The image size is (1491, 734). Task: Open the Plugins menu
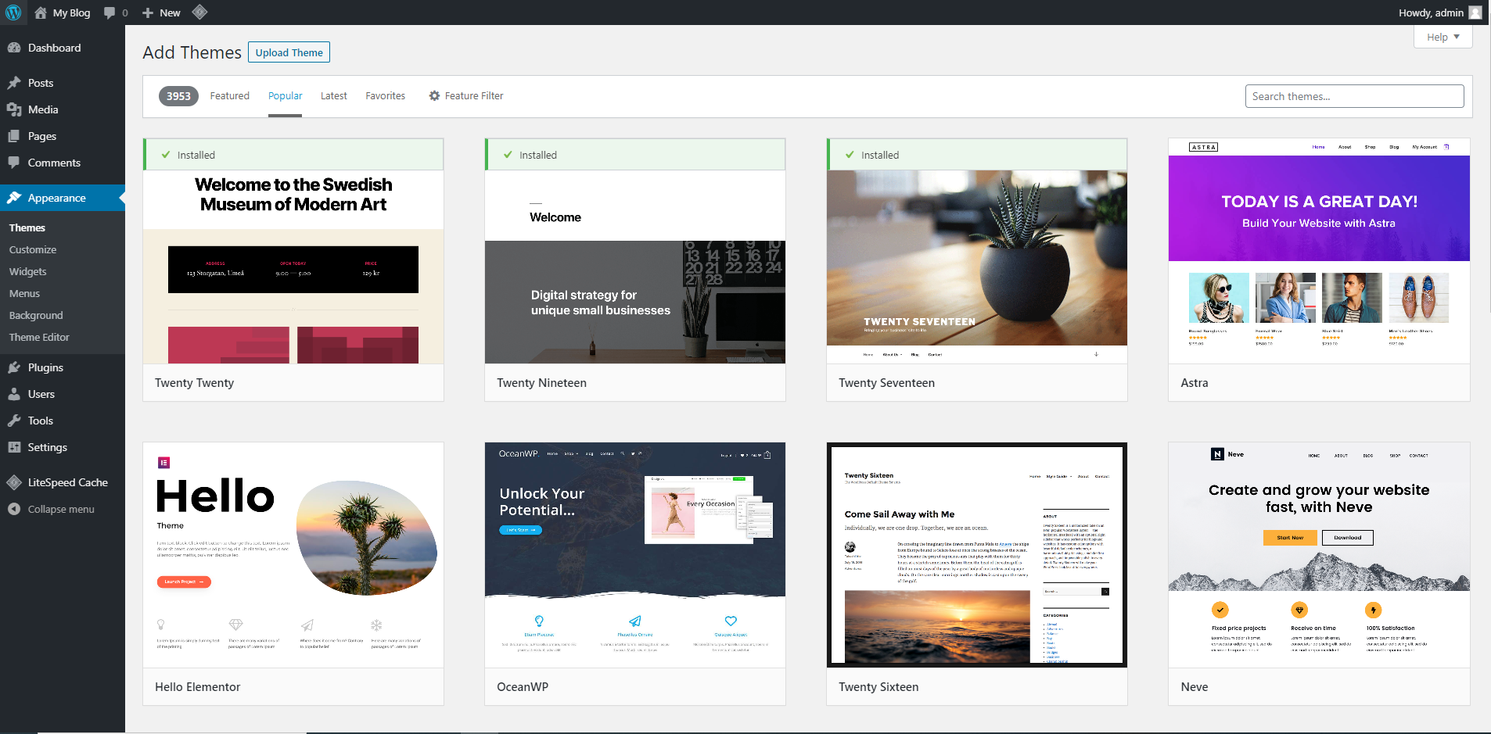[x=45, y=367]
